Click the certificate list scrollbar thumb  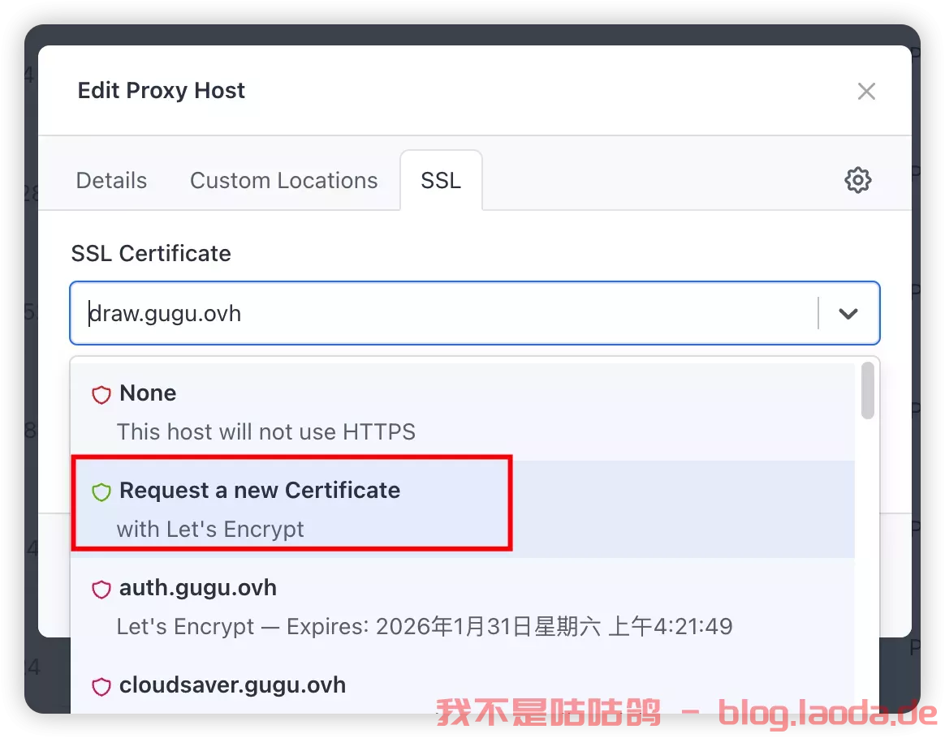pyautogui.click(x=867, y=391)
